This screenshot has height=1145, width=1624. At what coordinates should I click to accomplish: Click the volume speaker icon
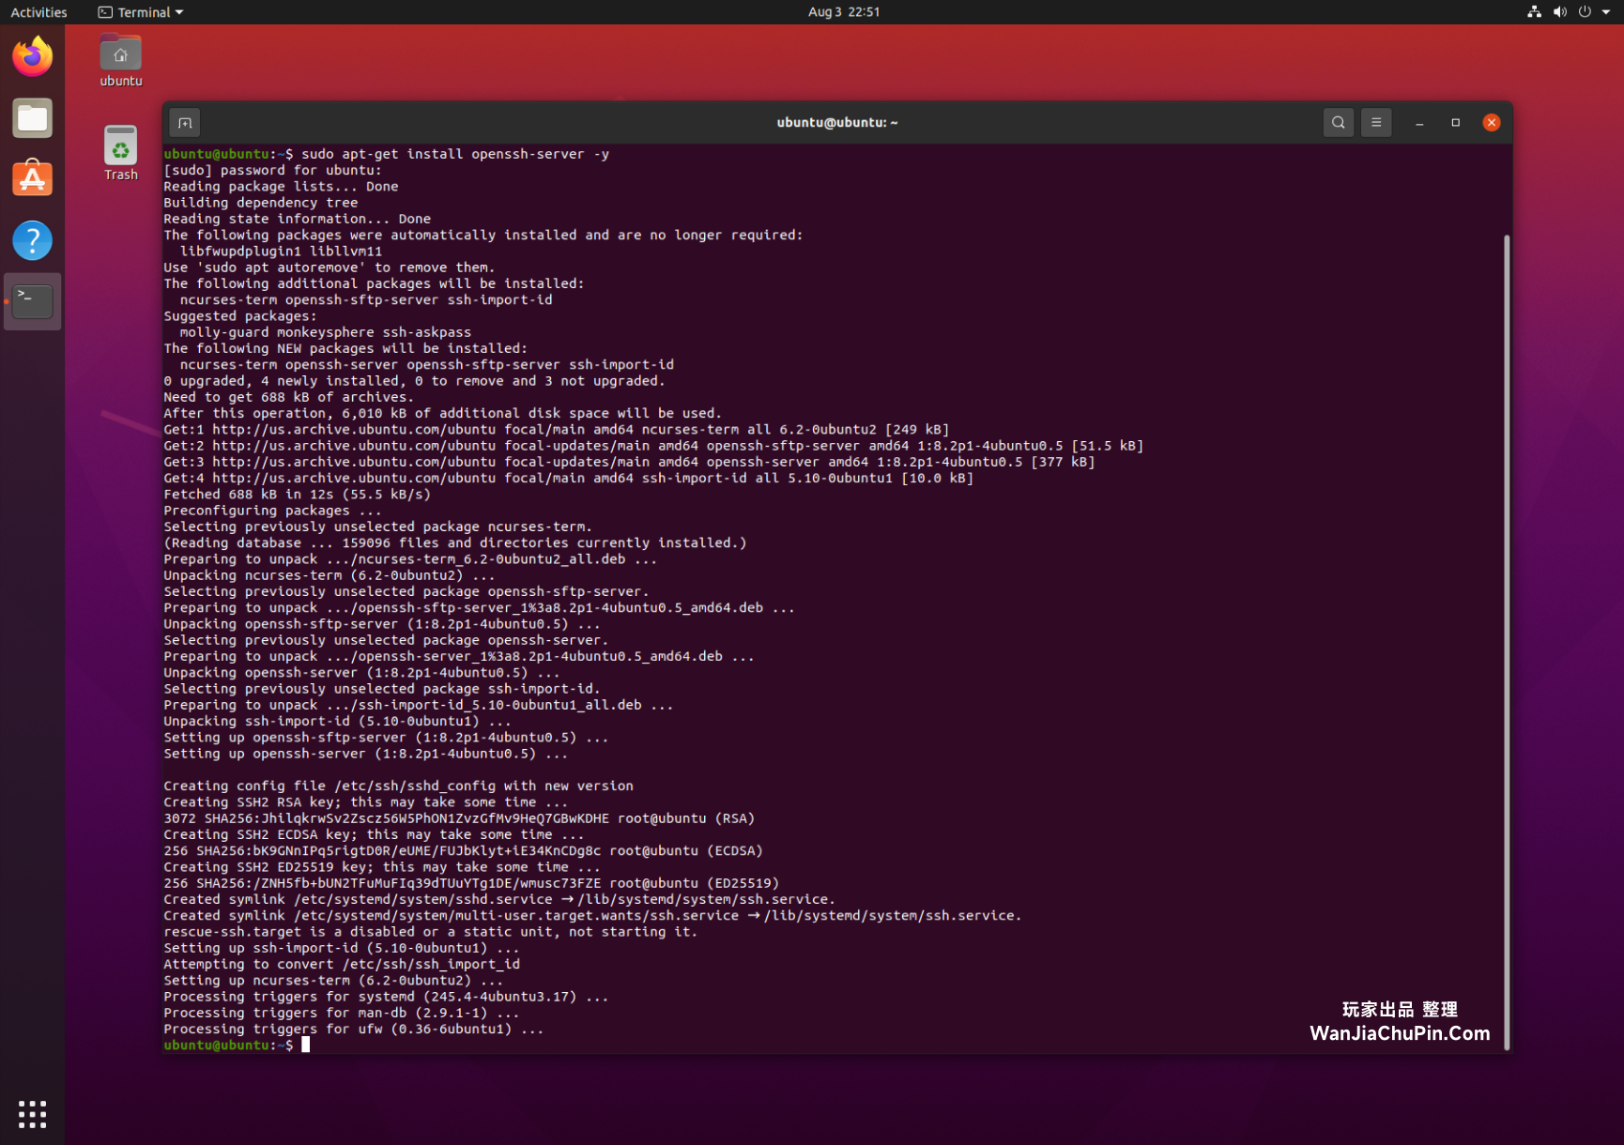(x=1559, y=12)
